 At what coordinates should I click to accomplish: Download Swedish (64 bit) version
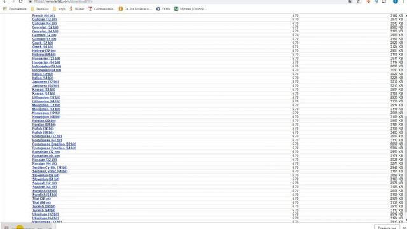coord(45,195)
